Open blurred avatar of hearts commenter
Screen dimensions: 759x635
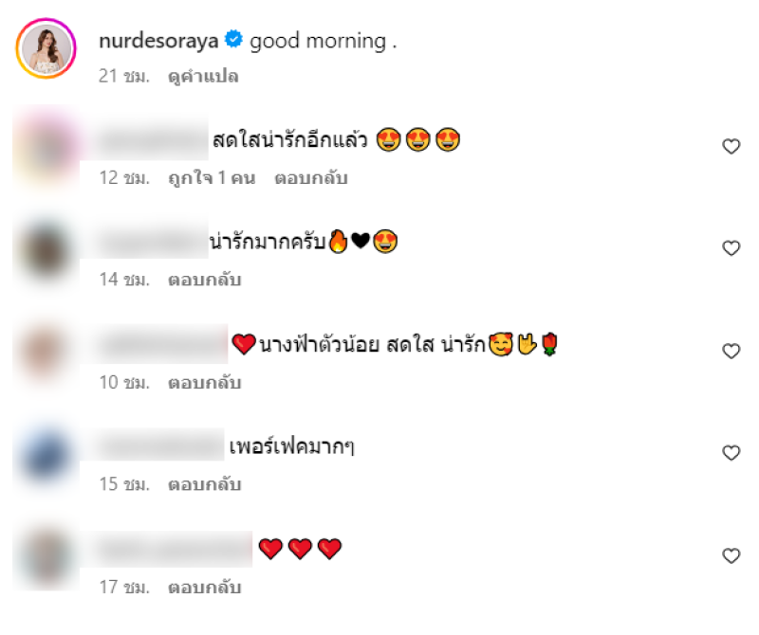46,556
